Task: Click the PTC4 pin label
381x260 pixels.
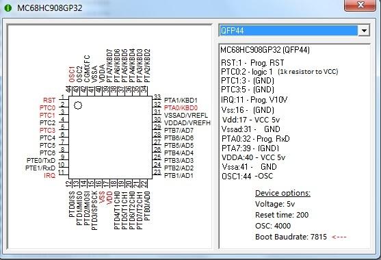Action: [x=47, y=138]
